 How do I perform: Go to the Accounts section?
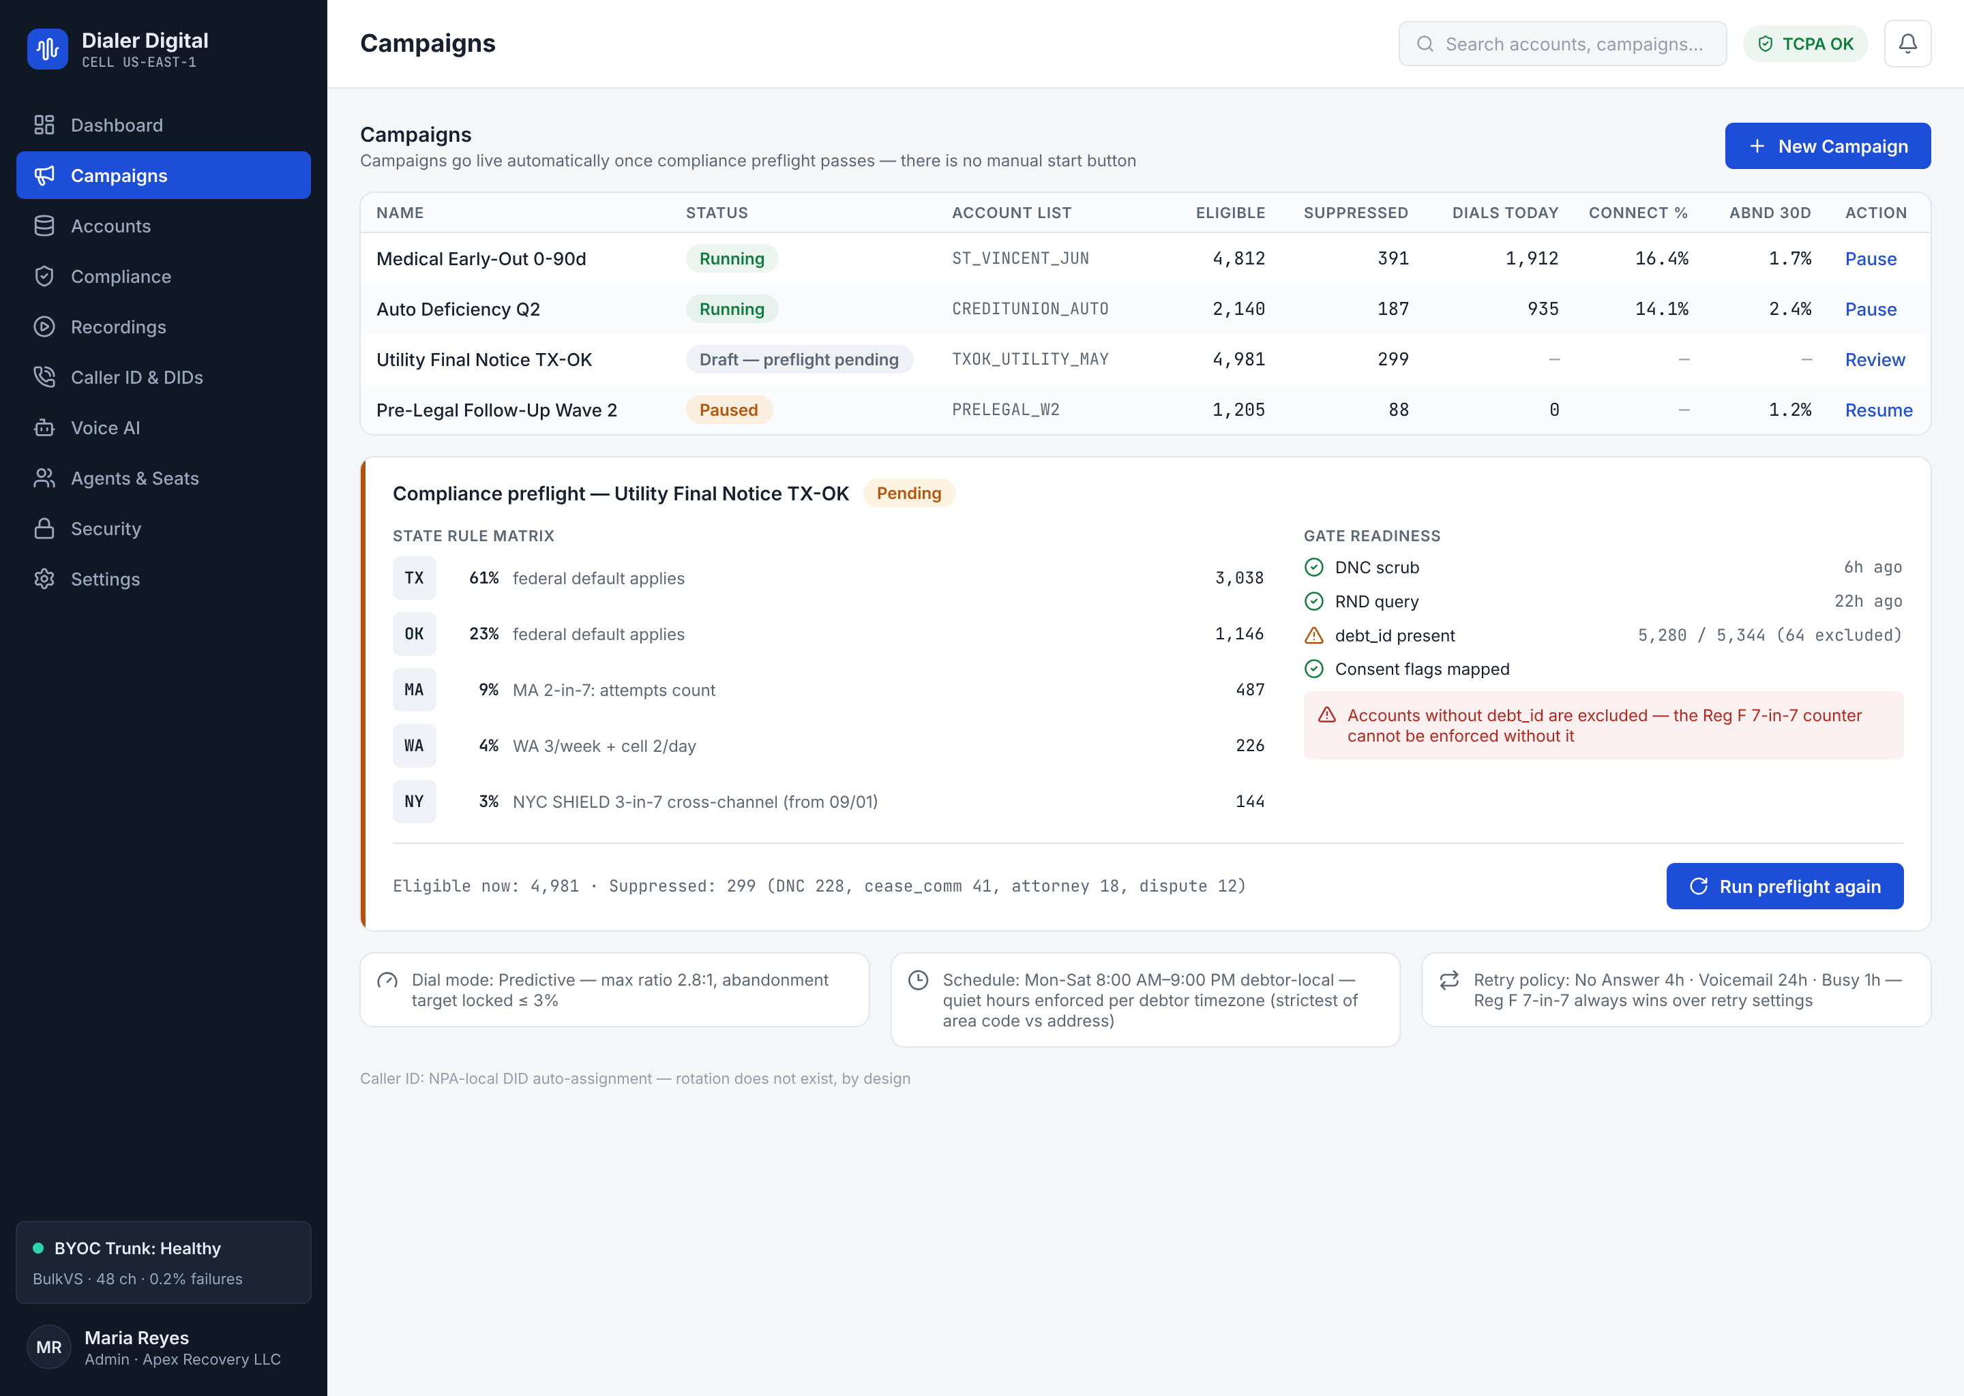point(164,226)
